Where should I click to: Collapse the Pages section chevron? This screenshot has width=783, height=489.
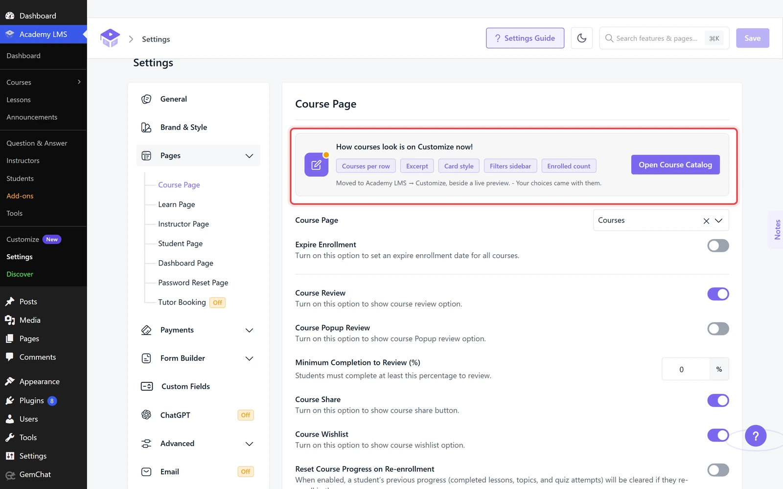click(x=249, y=156)
